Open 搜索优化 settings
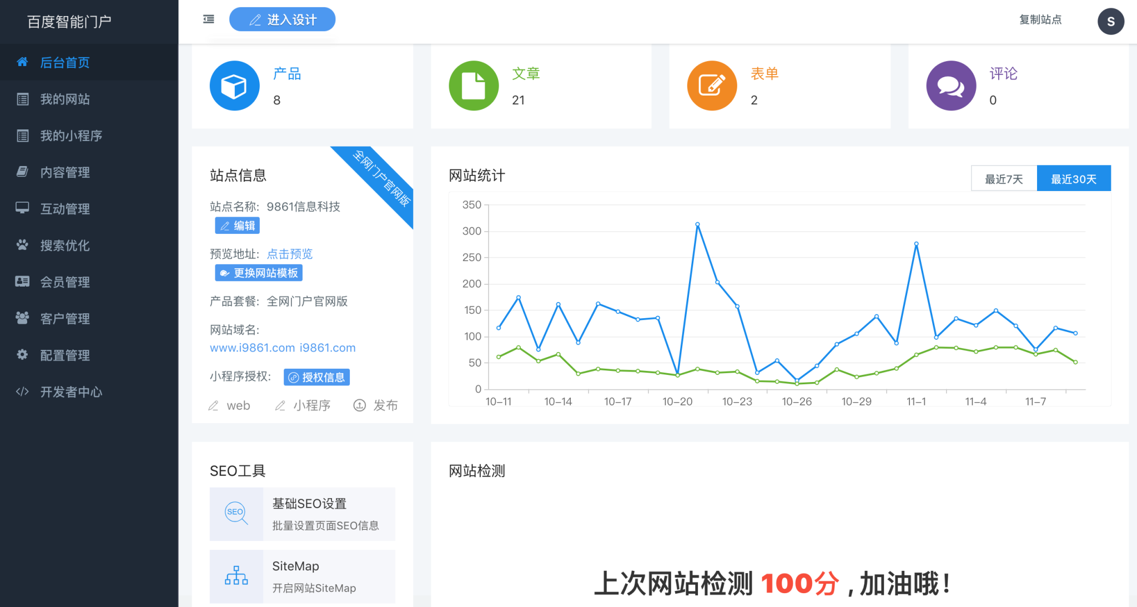This screenshot has height=607, width=1137. click(x=64, y=245)
